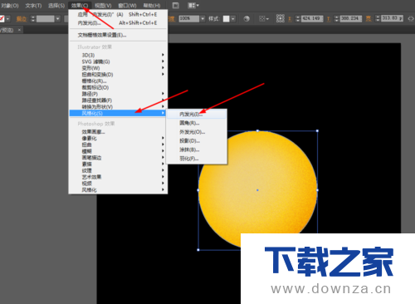Expand 扭曲和变换(D) submenu
Image resolution: width=415 pixels, height=304 pixels.
point(118,75)
